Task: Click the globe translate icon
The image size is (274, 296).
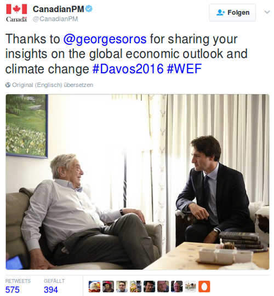Action: [8, 85]
